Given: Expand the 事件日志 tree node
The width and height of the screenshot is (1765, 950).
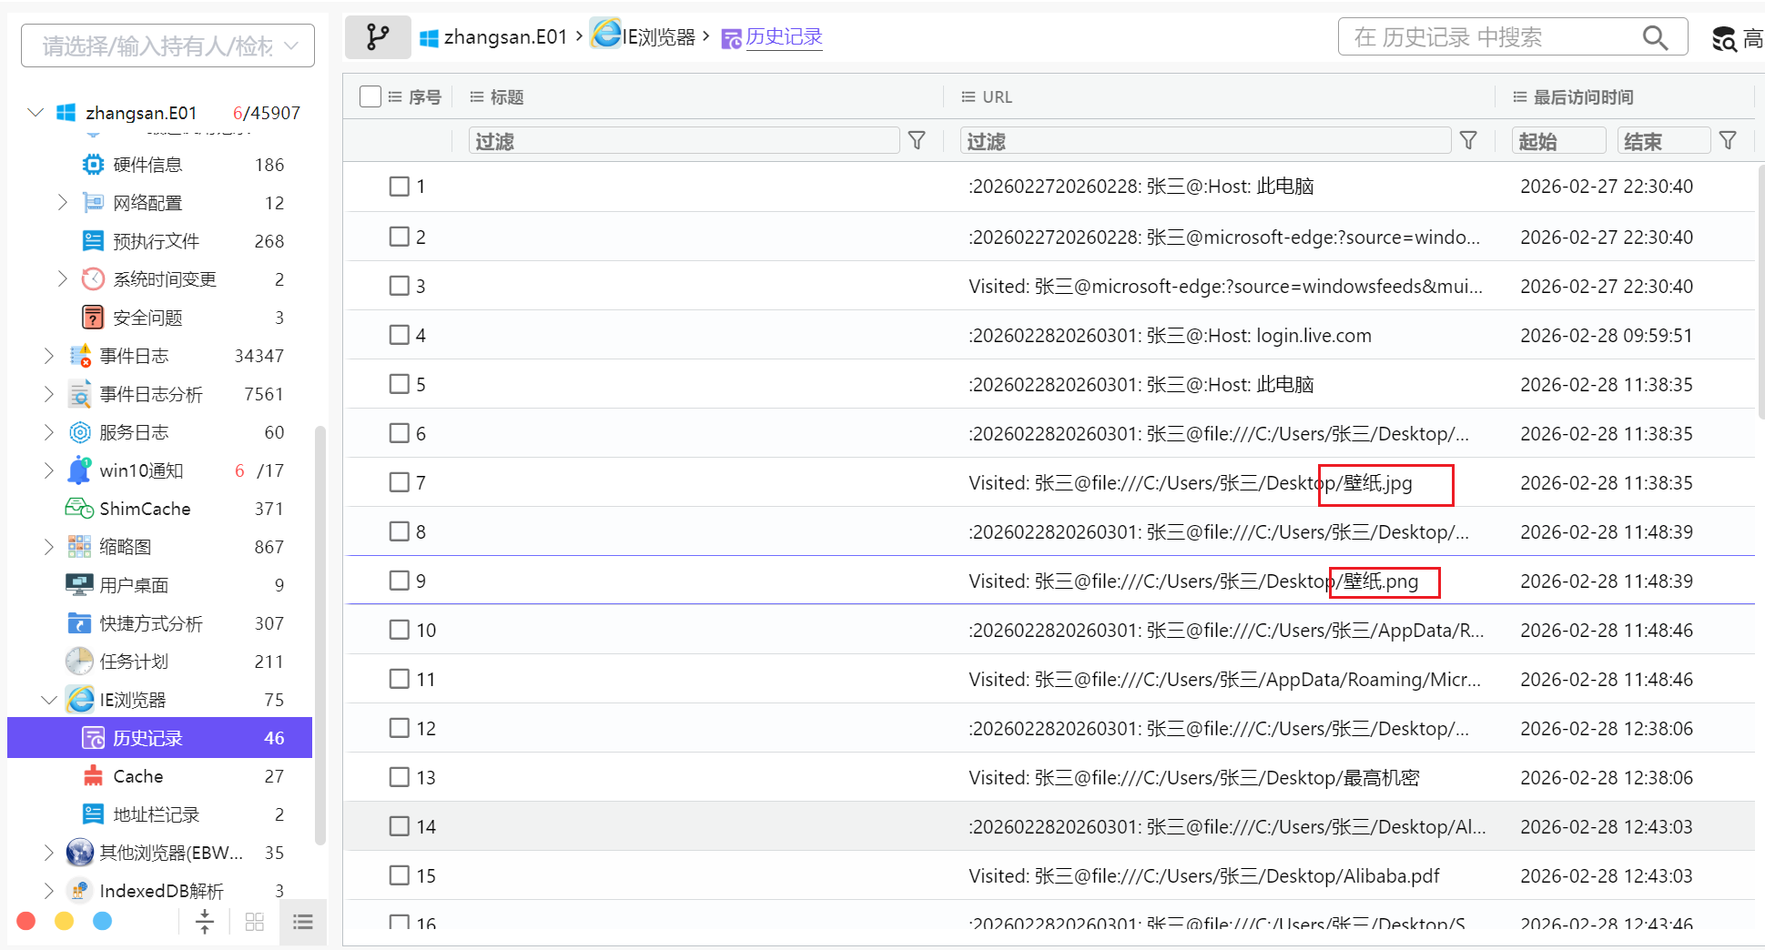Looking at the screenshot, I should [x=48, y=356].
